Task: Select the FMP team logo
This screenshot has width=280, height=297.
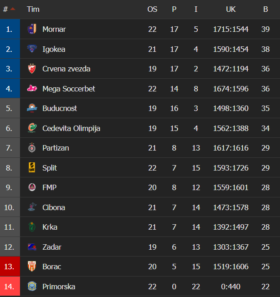Action: coord(32,187)
